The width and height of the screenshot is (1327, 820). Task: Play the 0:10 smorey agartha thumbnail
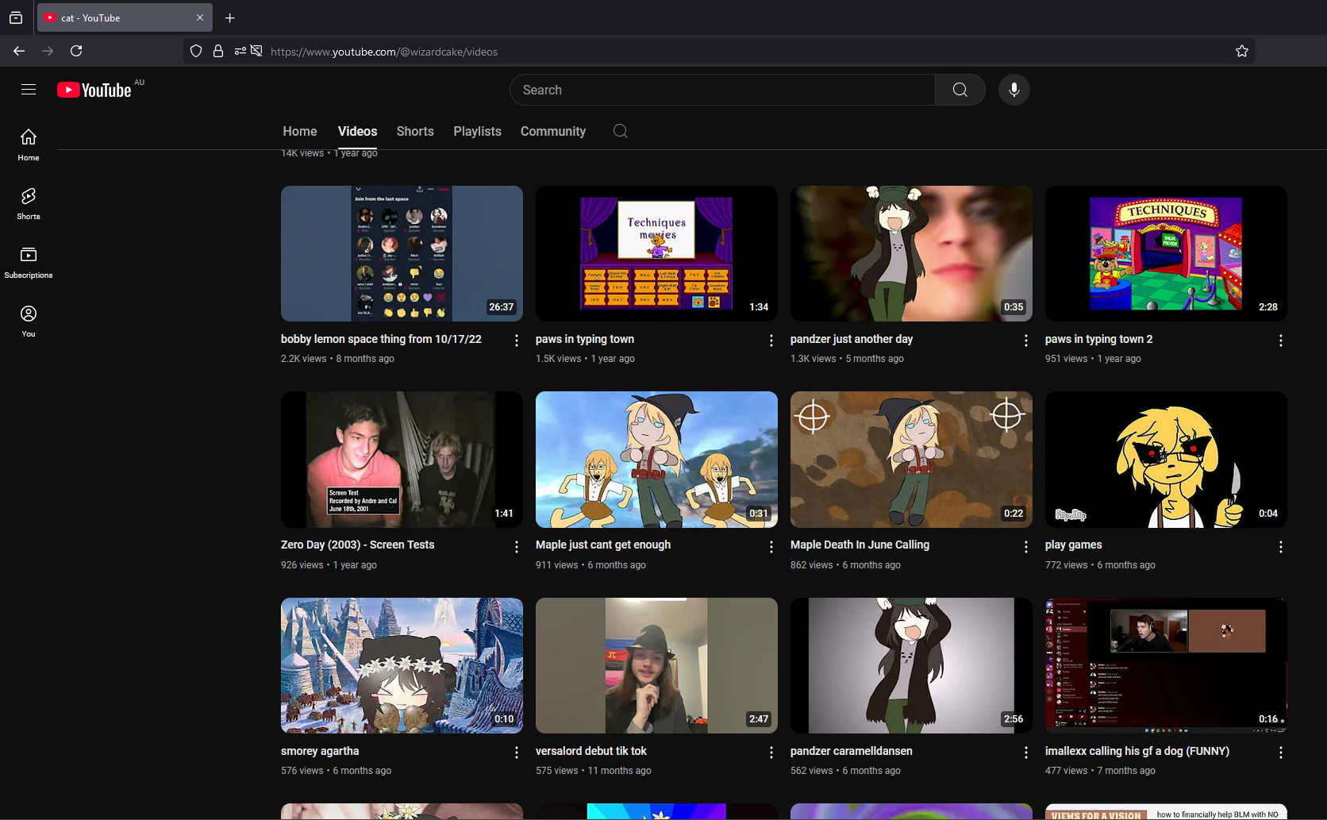click(402, 665)
